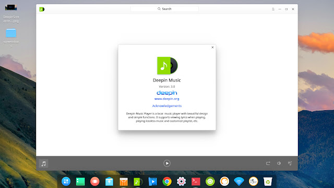Click the "Version: 3.0" text

167,87
